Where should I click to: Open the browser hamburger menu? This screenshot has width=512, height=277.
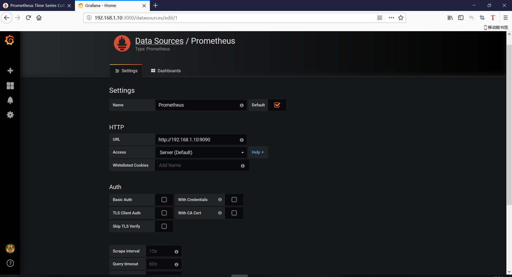tap(505, 18)
